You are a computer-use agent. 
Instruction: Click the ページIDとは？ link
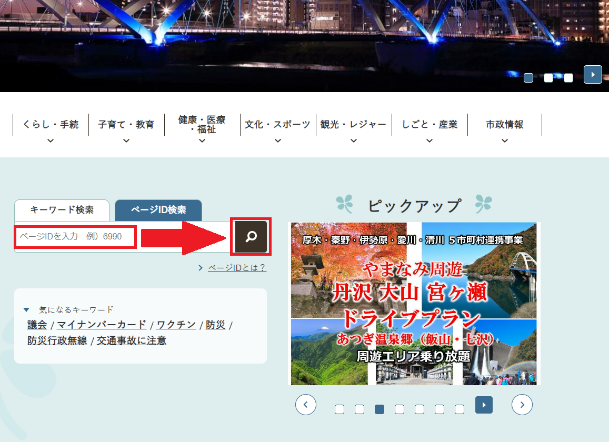(x=237, y=268)
